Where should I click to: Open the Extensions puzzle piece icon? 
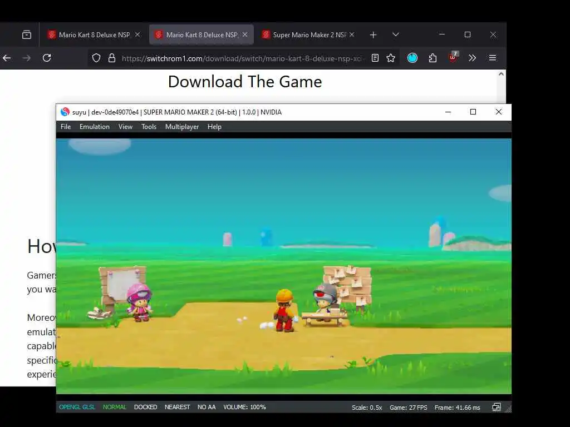(x=433, y=58)
